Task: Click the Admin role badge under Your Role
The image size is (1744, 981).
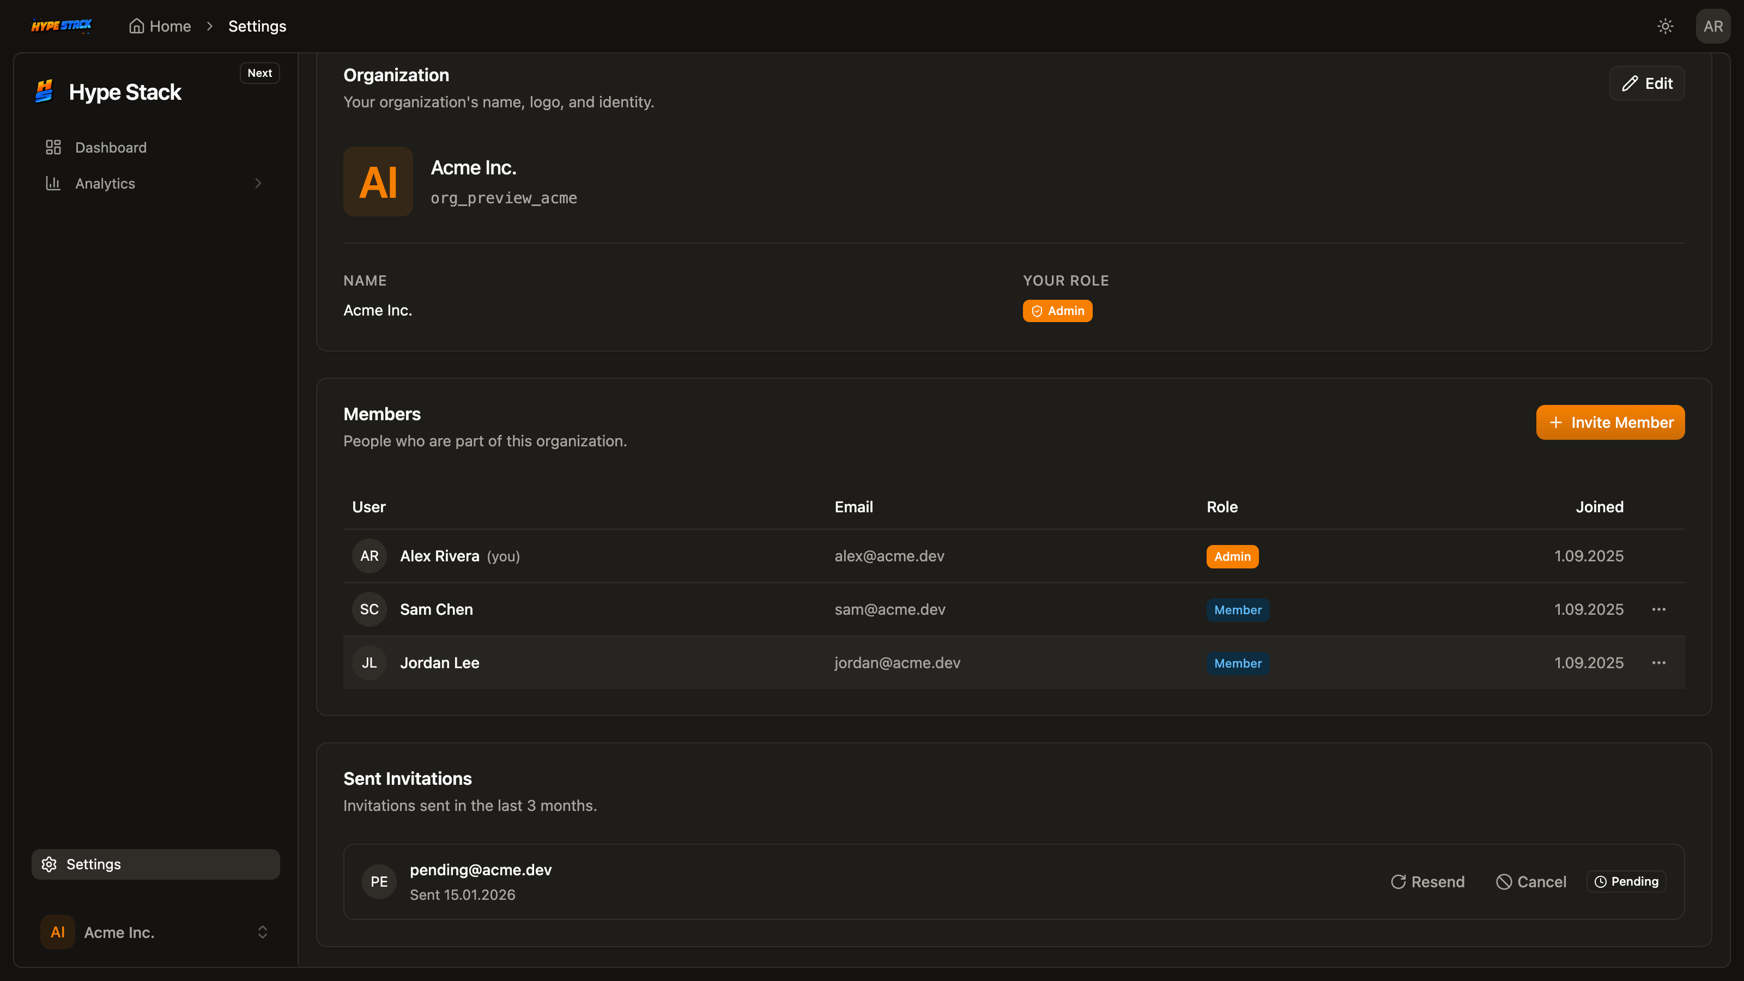Action: pyautogui.click(x=1057, y=311)
